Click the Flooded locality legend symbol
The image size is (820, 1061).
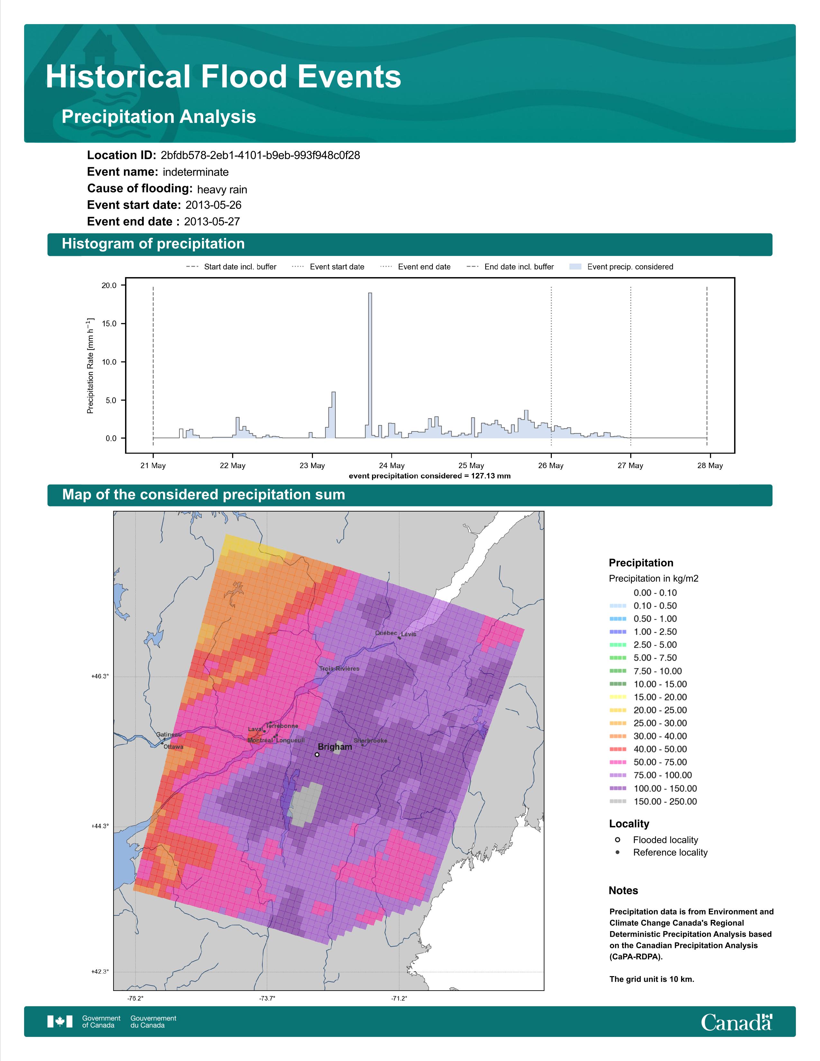click(617, 840)
